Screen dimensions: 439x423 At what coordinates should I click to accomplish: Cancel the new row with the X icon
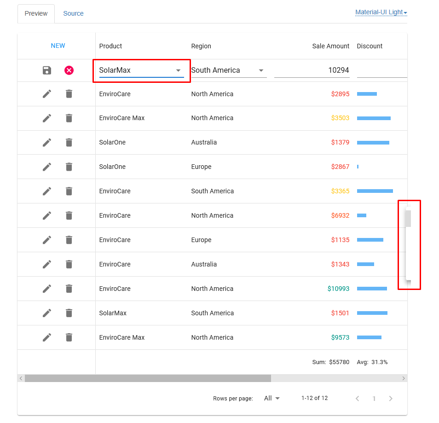pyautogui.click(x=69, y=70)
